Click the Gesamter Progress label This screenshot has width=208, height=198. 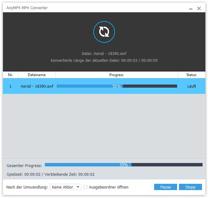(24, 166)
